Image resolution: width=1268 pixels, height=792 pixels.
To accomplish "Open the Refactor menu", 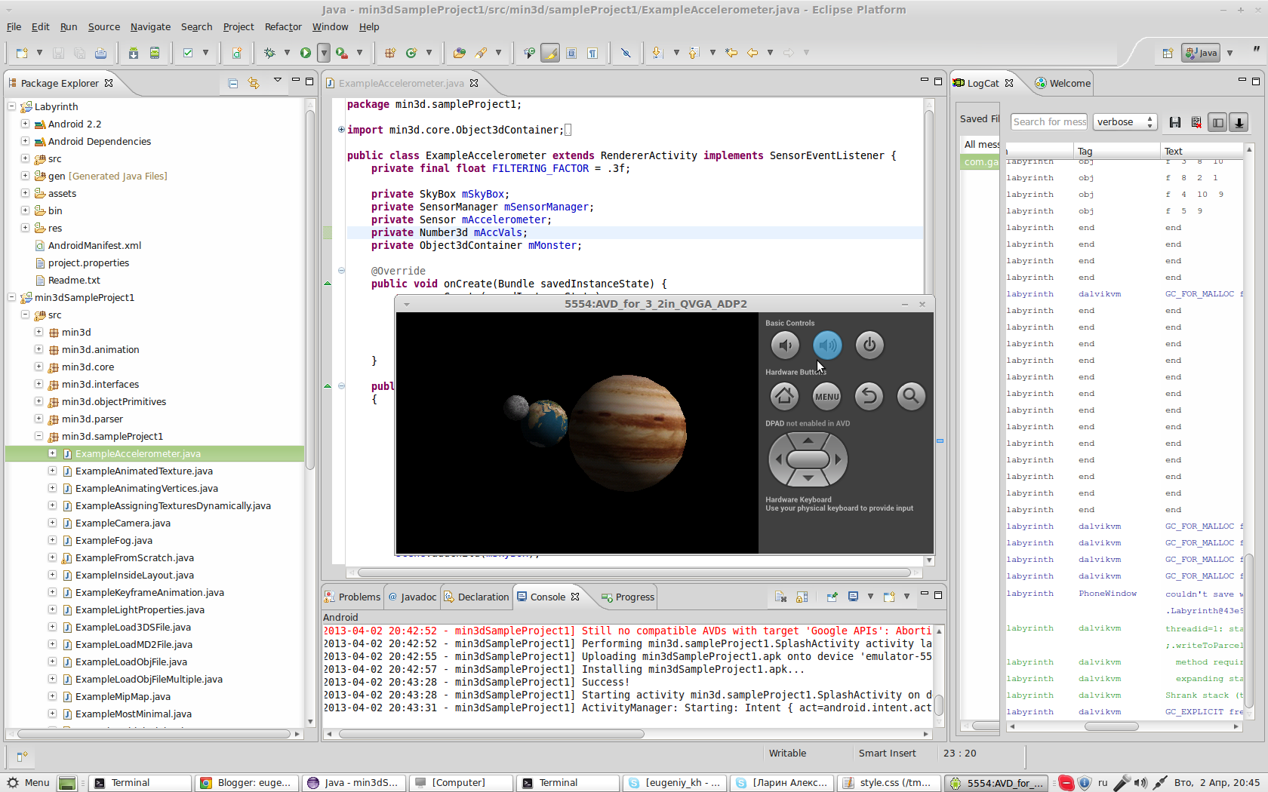I will 282,27.
